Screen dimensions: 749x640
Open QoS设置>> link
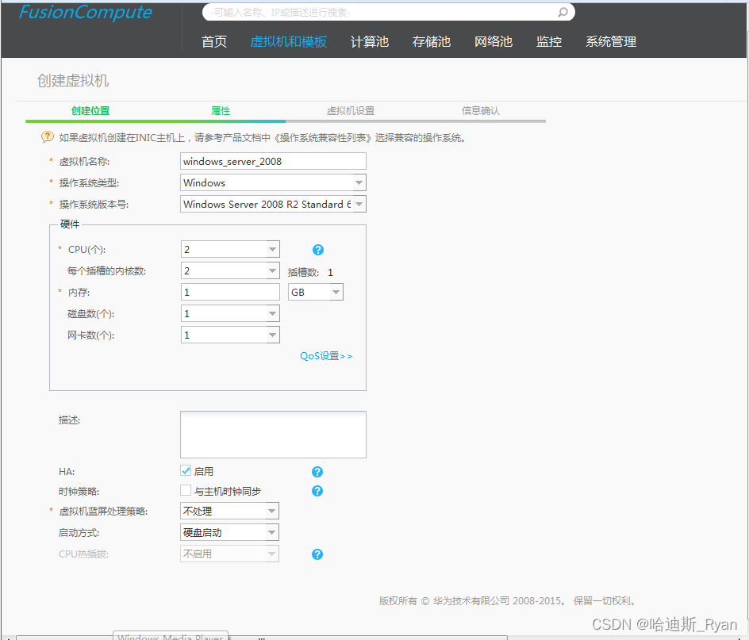326,356
